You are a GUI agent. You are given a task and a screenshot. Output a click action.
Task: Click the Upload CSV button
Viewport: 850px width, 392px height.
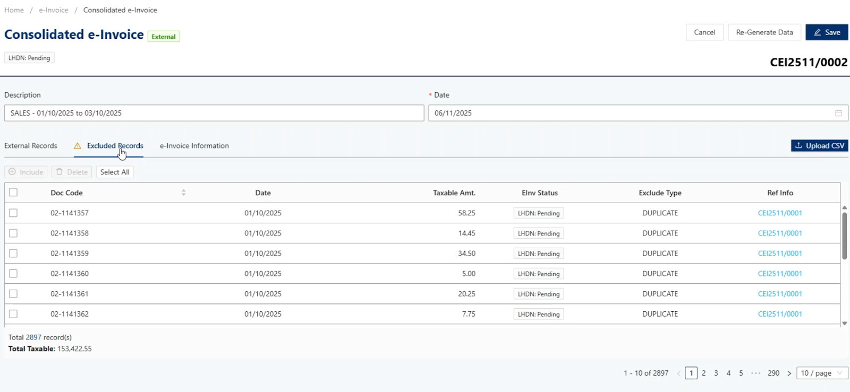[x=819, y=146]
